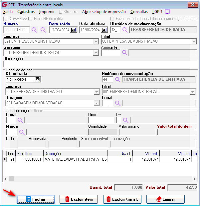Image resolution: width=200 pixels, height=206 pixels.
Task: Focus Dt. entrada date field
Action: (20, 79)
